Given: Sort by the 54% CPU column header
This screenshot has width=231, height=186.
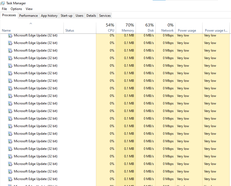Looking at the screenshot, I should (x=106, y=28).
